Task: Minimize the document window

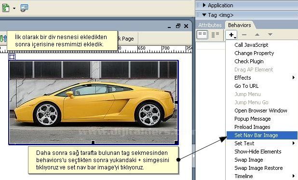Action: [x=169, y=28]
